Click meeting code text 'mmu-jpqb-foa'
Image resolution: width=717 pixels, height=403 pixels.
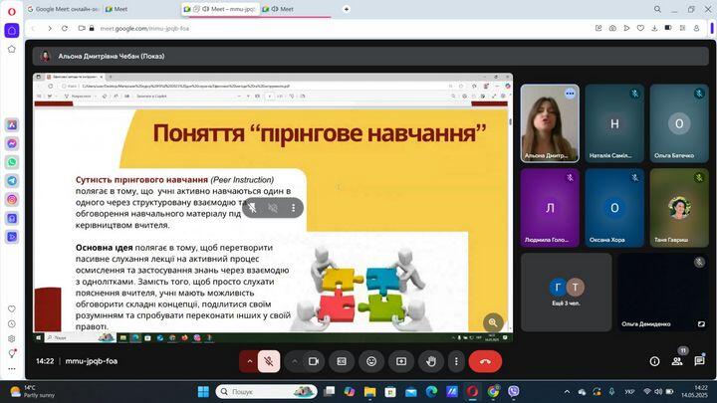click(91, 361)
